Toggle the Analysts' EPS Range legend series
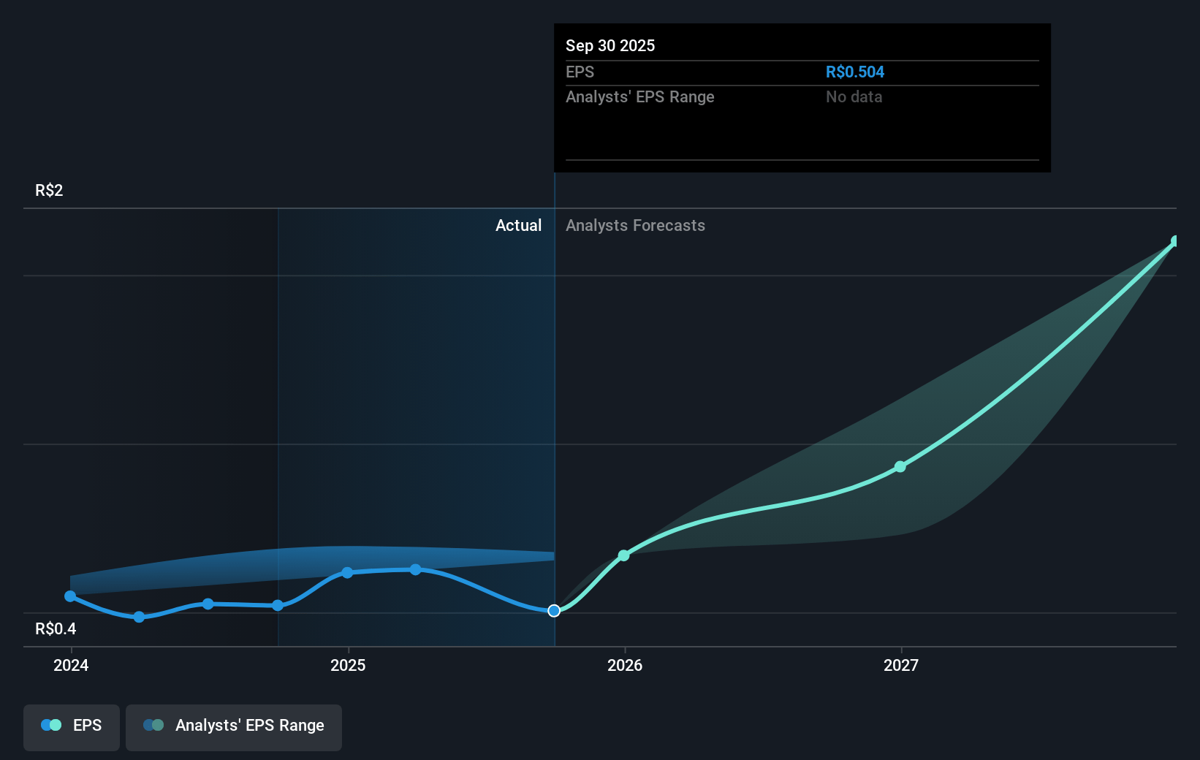This screenshot has width=1200, height=760. [234, 726]
